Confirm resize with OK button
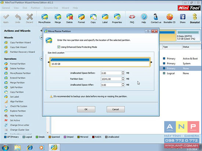Viewport: 202px width, 151px height. point(86,109)
